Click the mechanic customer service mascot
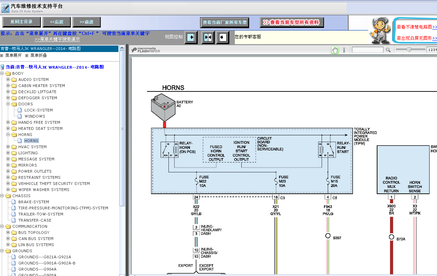Image resolution: width=437 pixels, height=276 pixels. (381, 30)
